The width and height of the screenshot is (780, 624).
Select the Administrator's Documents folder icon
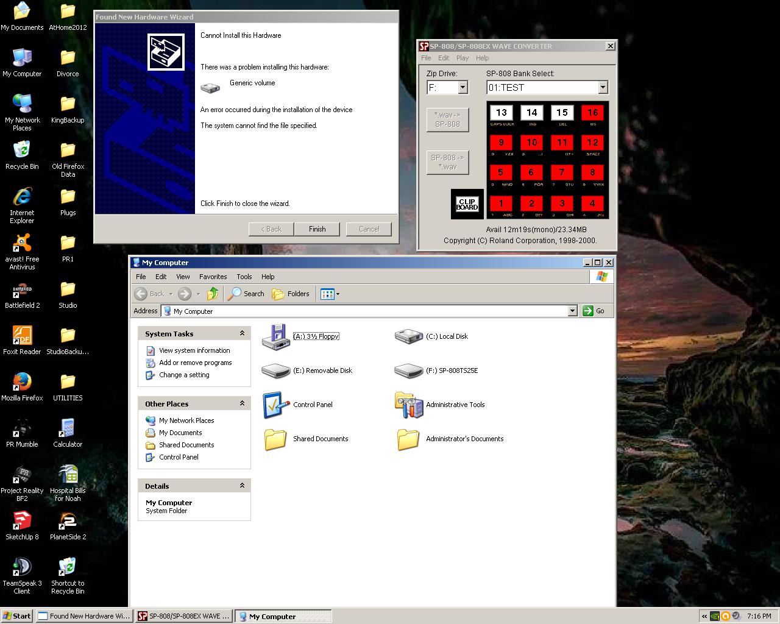click(408, 439)
